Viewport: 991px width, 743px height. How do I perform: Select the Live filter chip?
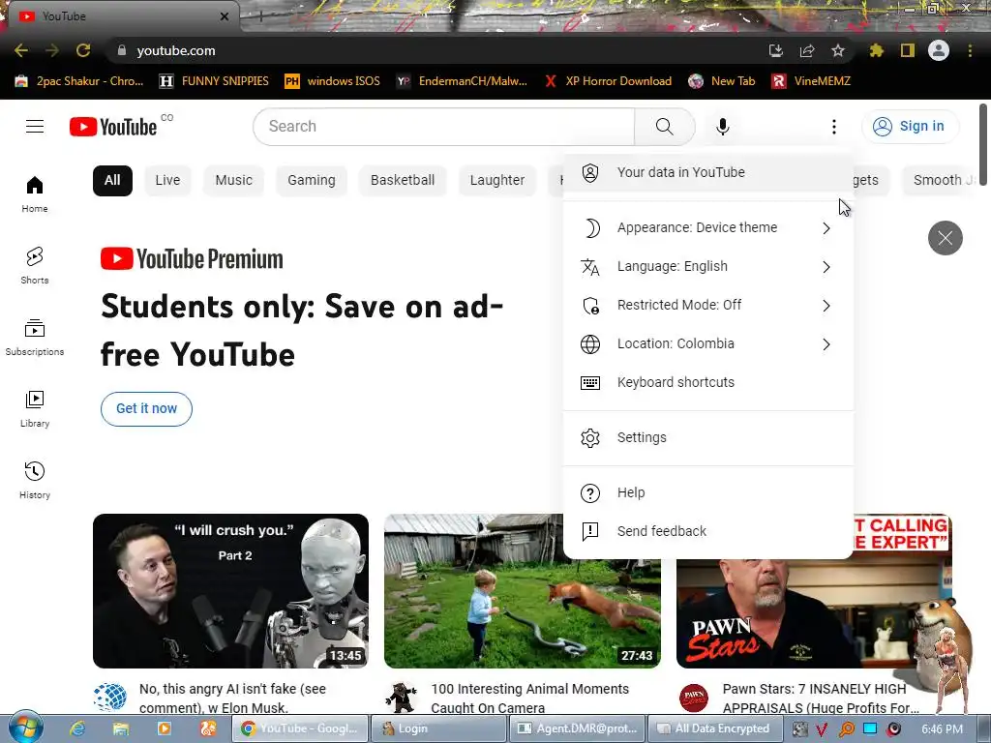[167, 181]
